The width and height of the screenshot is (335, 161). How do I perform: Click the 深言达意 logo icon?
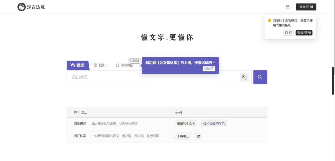22,7
